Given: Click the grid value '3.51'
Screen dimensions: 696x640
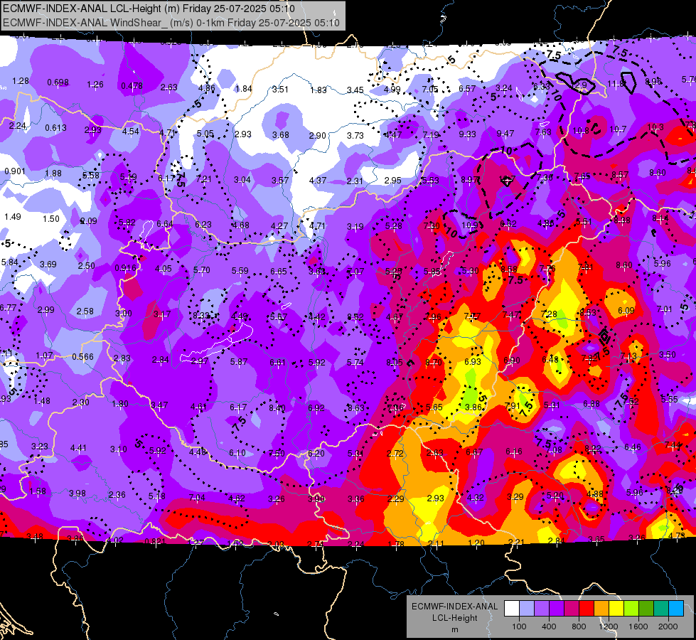Looking at the screenshot, I should (280, 90).
